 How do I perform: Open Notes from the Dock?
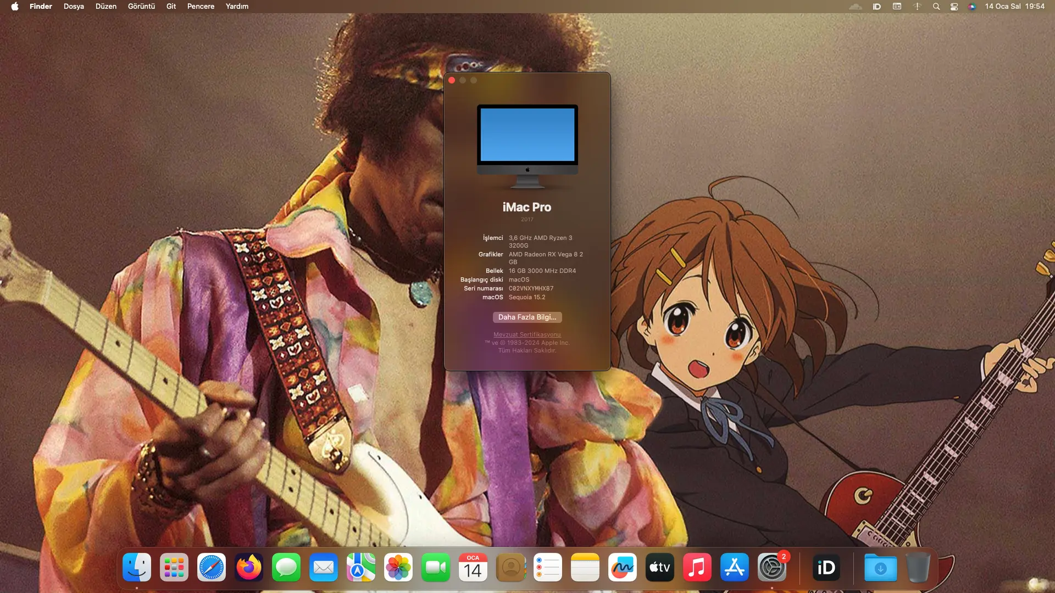click(585, 567)
